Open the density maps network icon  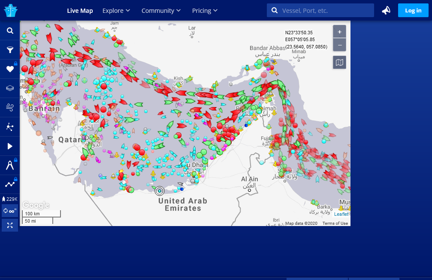point(10,127)
